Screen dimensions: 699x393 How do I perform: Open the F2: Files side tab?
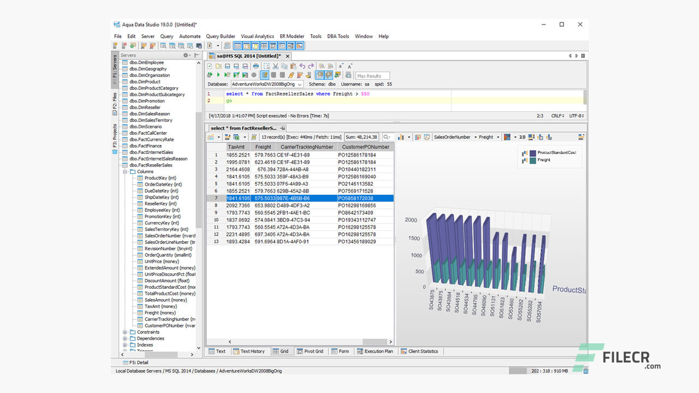point(115,103)
